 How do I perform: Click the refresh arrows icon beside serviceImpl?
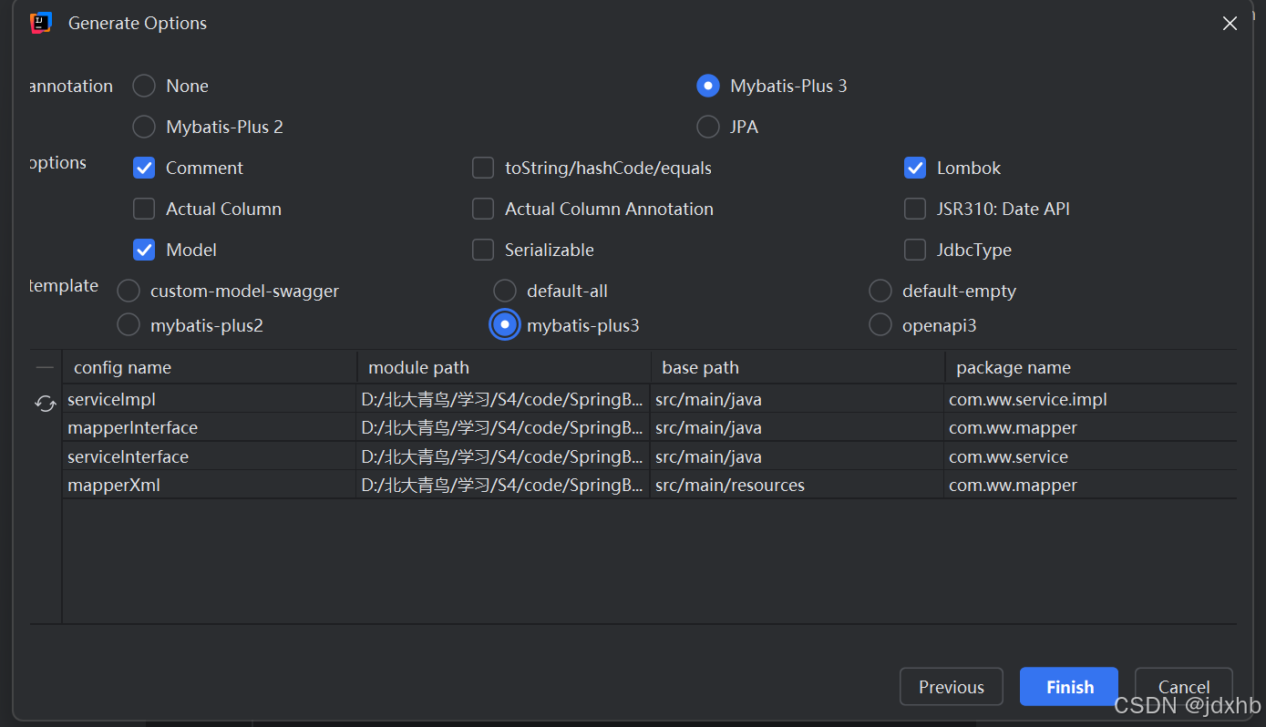click(46, 403)
